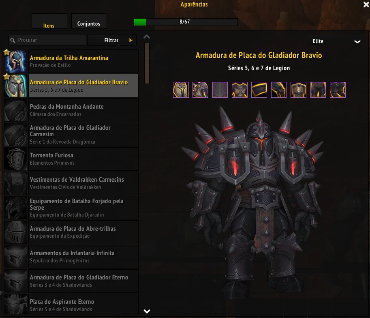Viewport: 370px width, 318px height.
Task: Select 'Tormenta Furiosa' set name
Action: click(x=51, y=155)
